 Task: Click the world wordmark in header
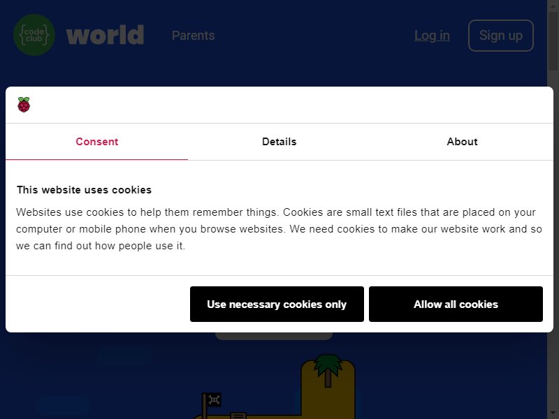pyautogui.click(x=106, y=35)
